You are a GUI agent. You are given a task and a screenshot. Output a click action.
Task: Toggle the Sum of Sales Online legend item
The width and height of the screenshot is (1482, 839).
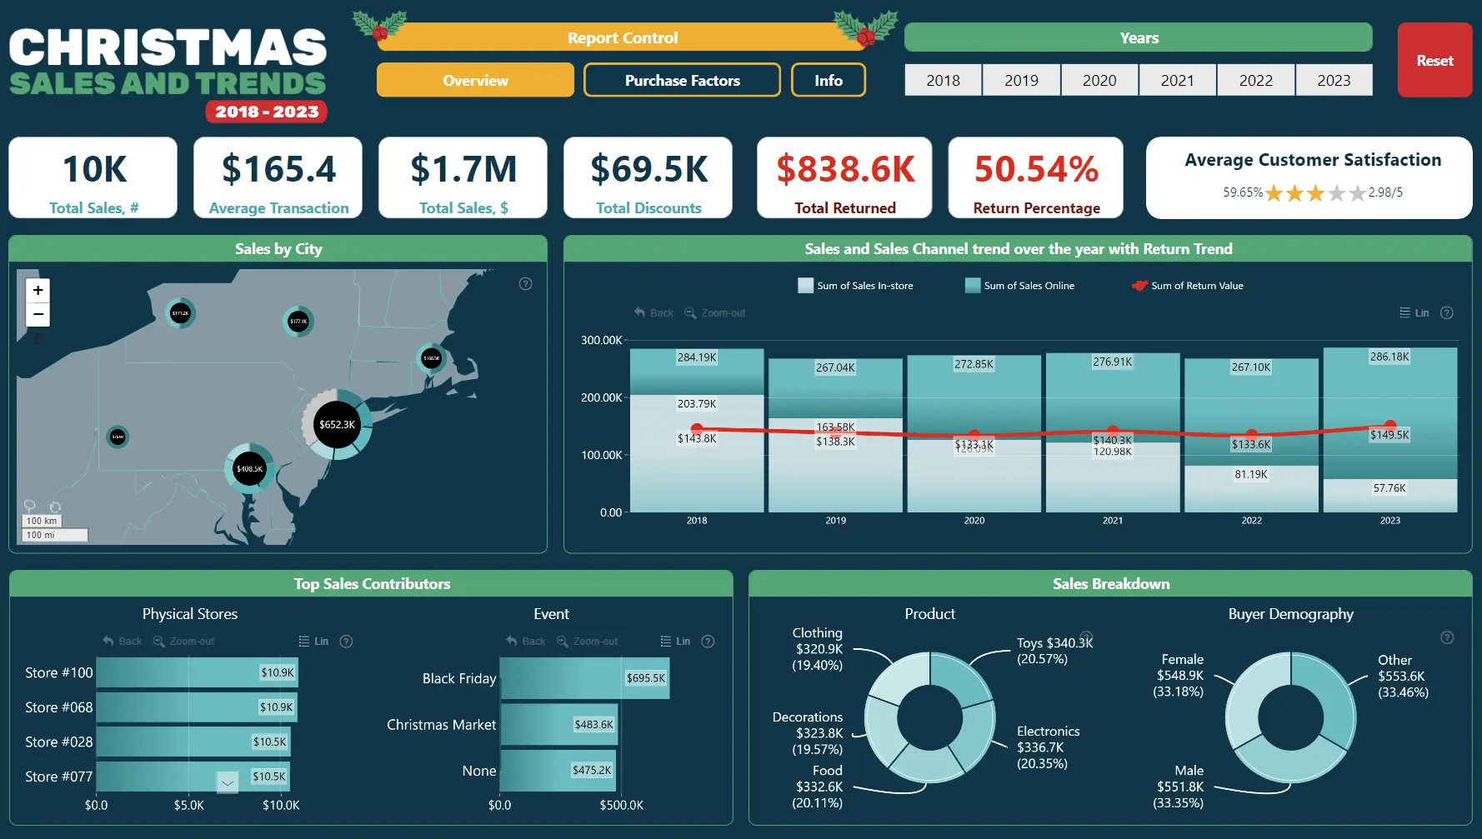(1020, 285)
